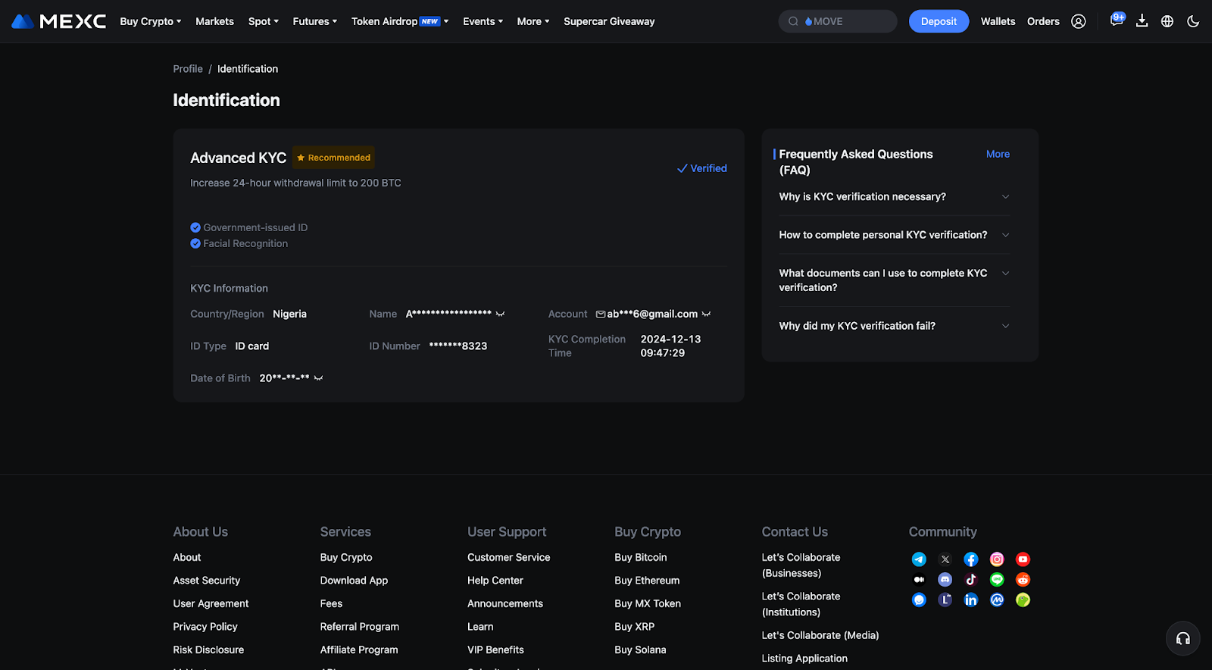Visit the Discord community icon

click(x=945, y=580)
